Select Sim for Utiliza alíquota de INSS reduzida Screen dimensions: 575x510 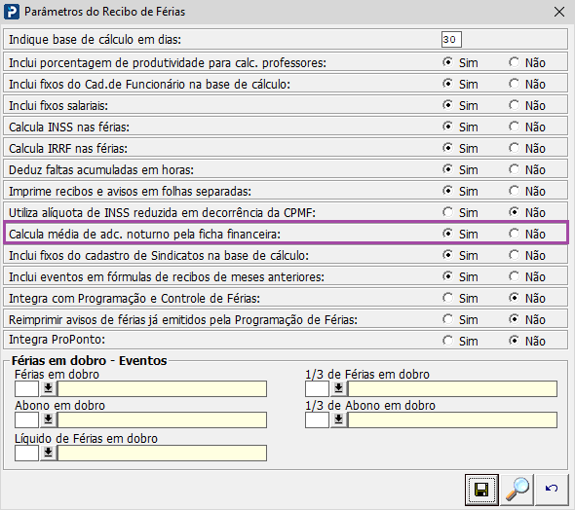[x=447, y=212]
